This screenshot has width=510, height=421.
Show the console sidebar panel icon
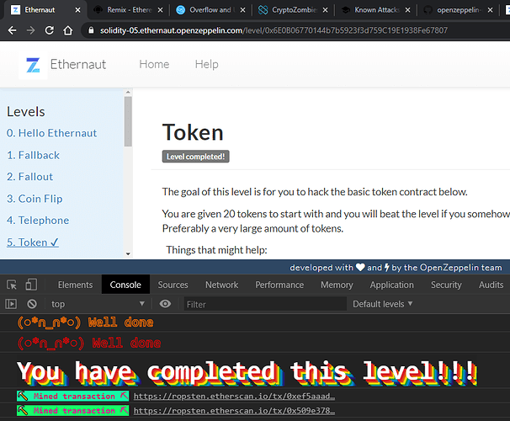(11, 304)
